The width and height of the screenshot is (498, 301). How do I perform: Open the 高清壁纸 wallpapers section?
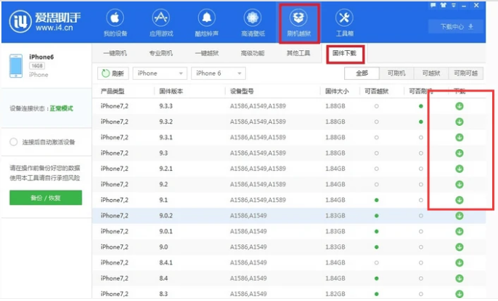pyautogui.click(x=253, y=23)
